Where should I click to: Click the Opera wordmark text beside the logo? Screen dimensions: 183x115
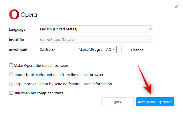(x=29, y=15)
